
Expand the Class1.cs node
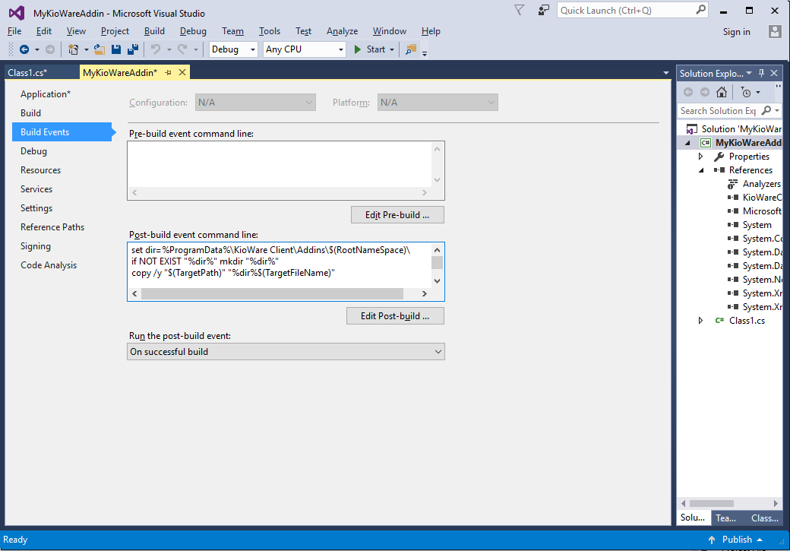point(700,321)
